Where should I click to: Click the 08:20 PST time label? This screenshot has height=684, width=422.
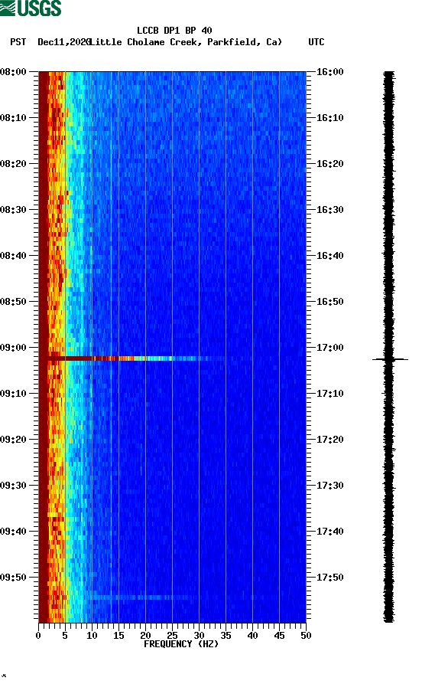click(x=14, y=164)
